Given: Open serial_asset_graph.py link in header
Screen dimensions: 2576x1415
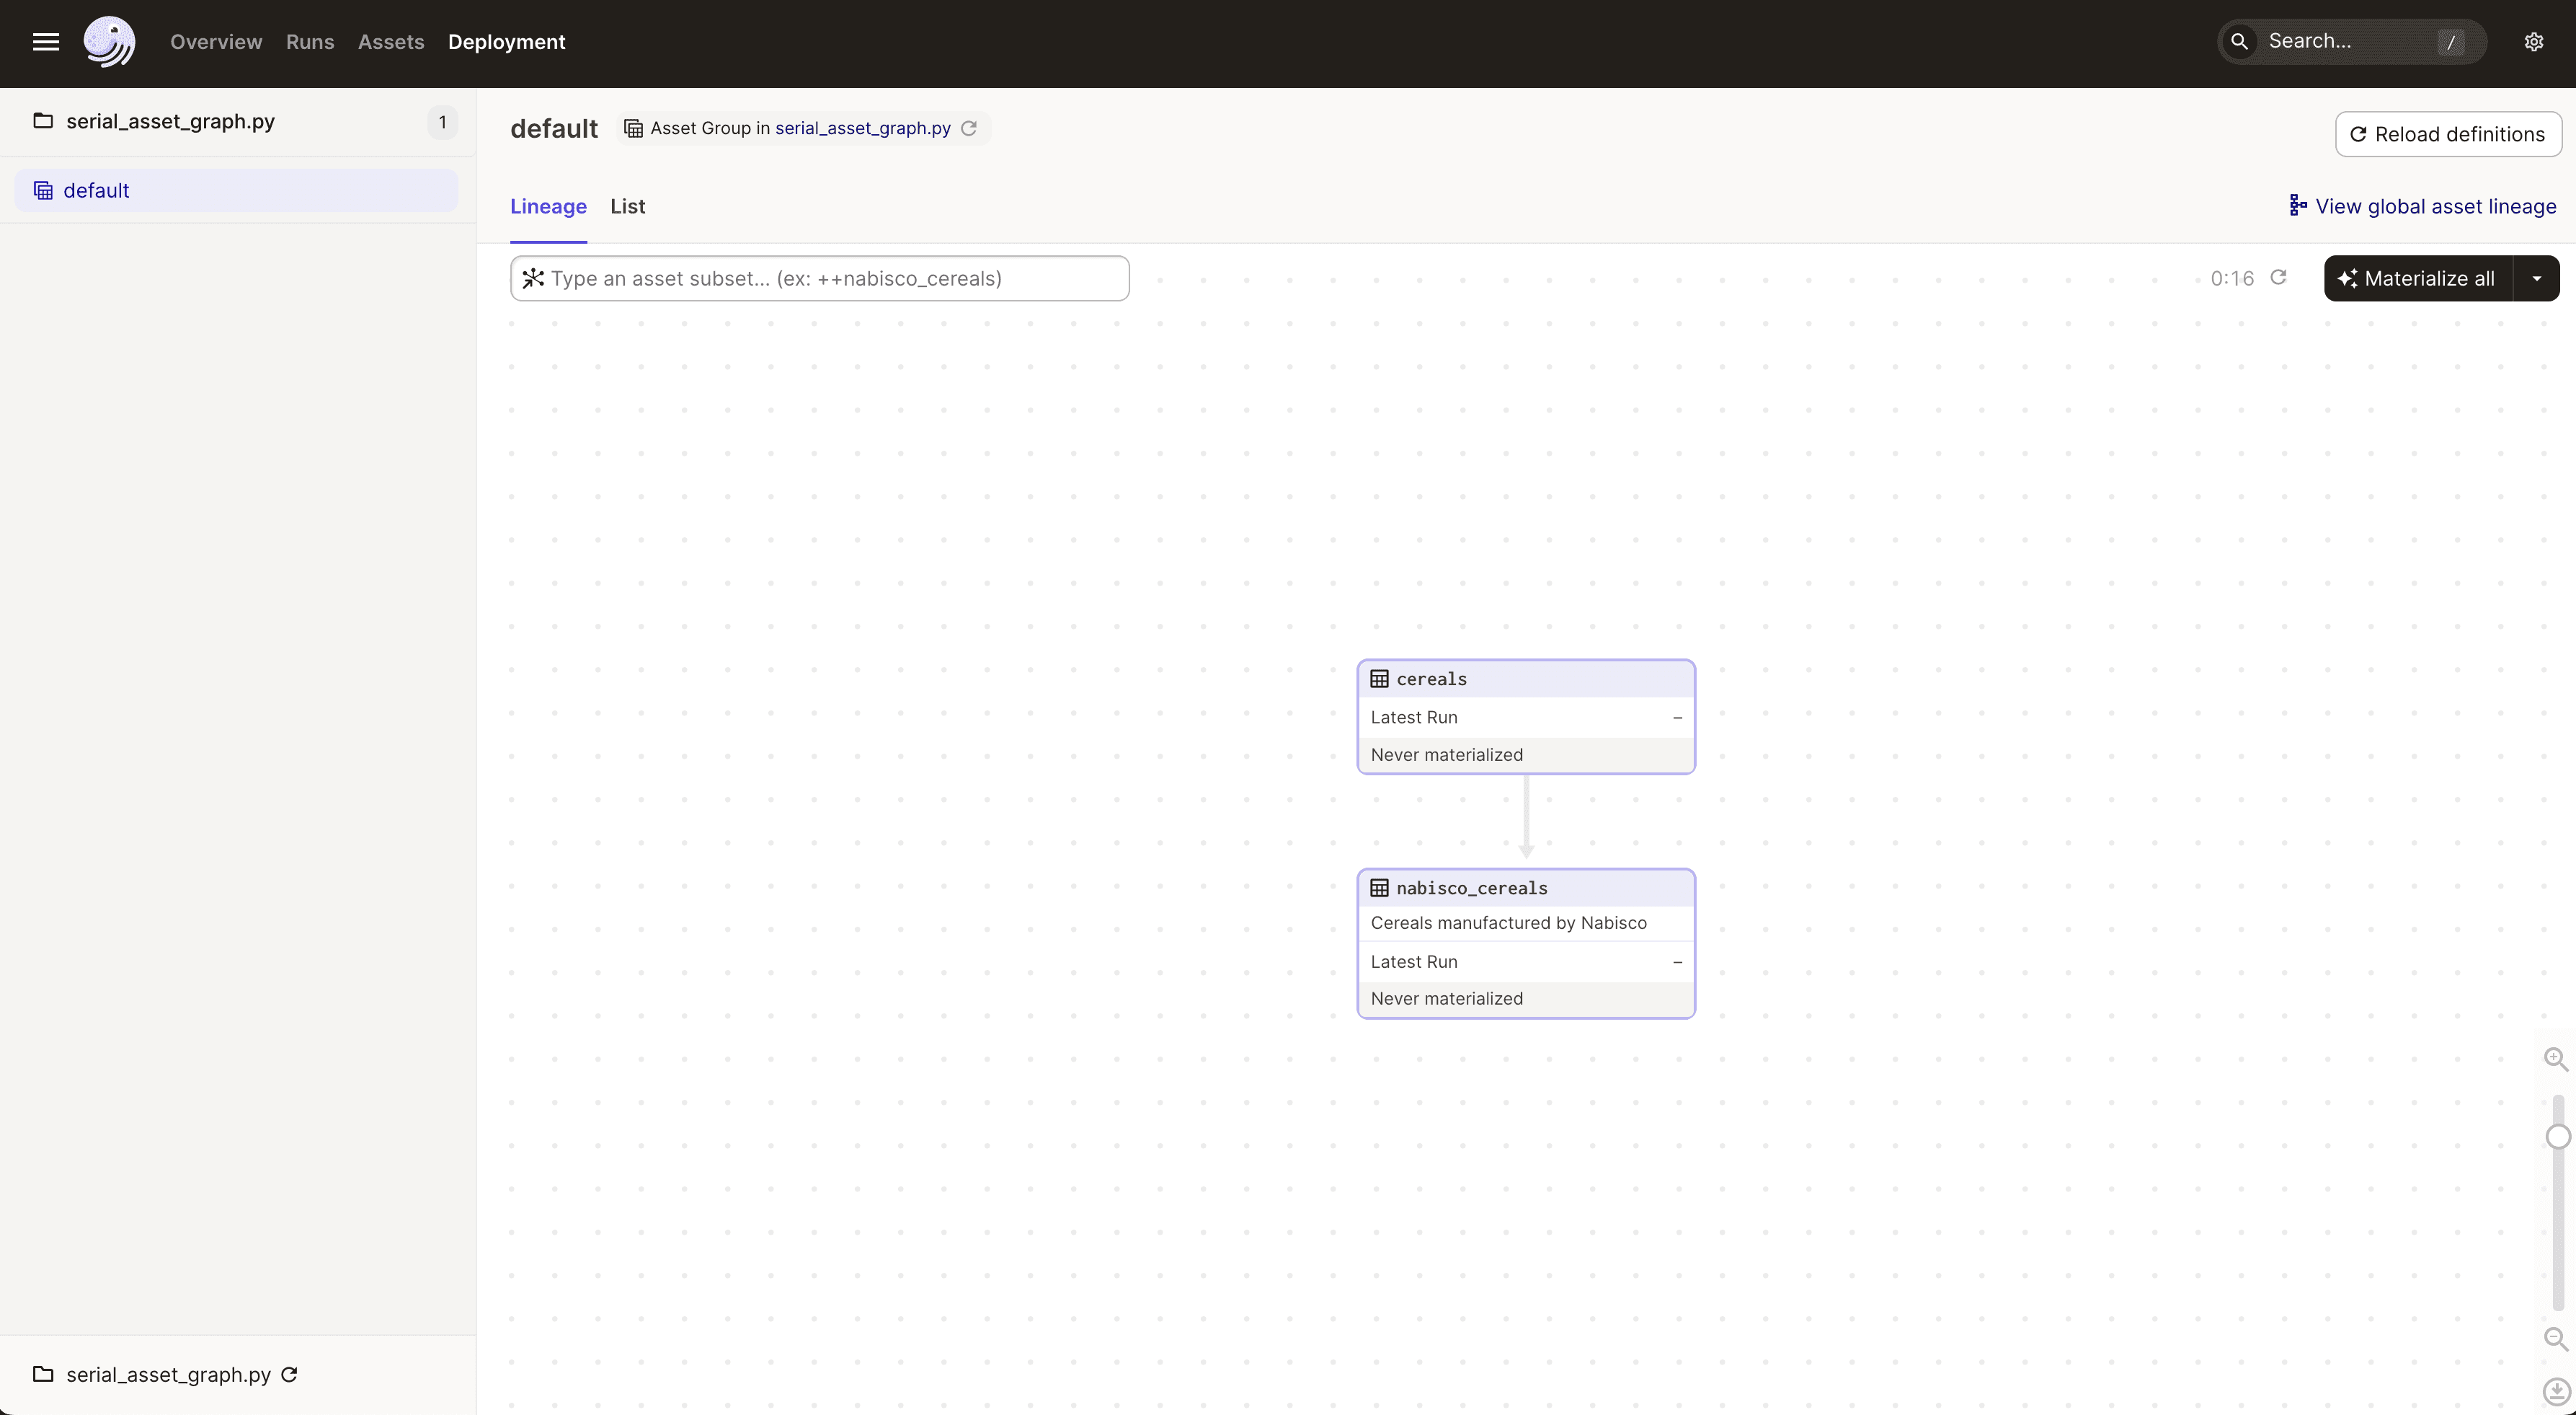Looking at the screenshot, I should tap(863, 128).
